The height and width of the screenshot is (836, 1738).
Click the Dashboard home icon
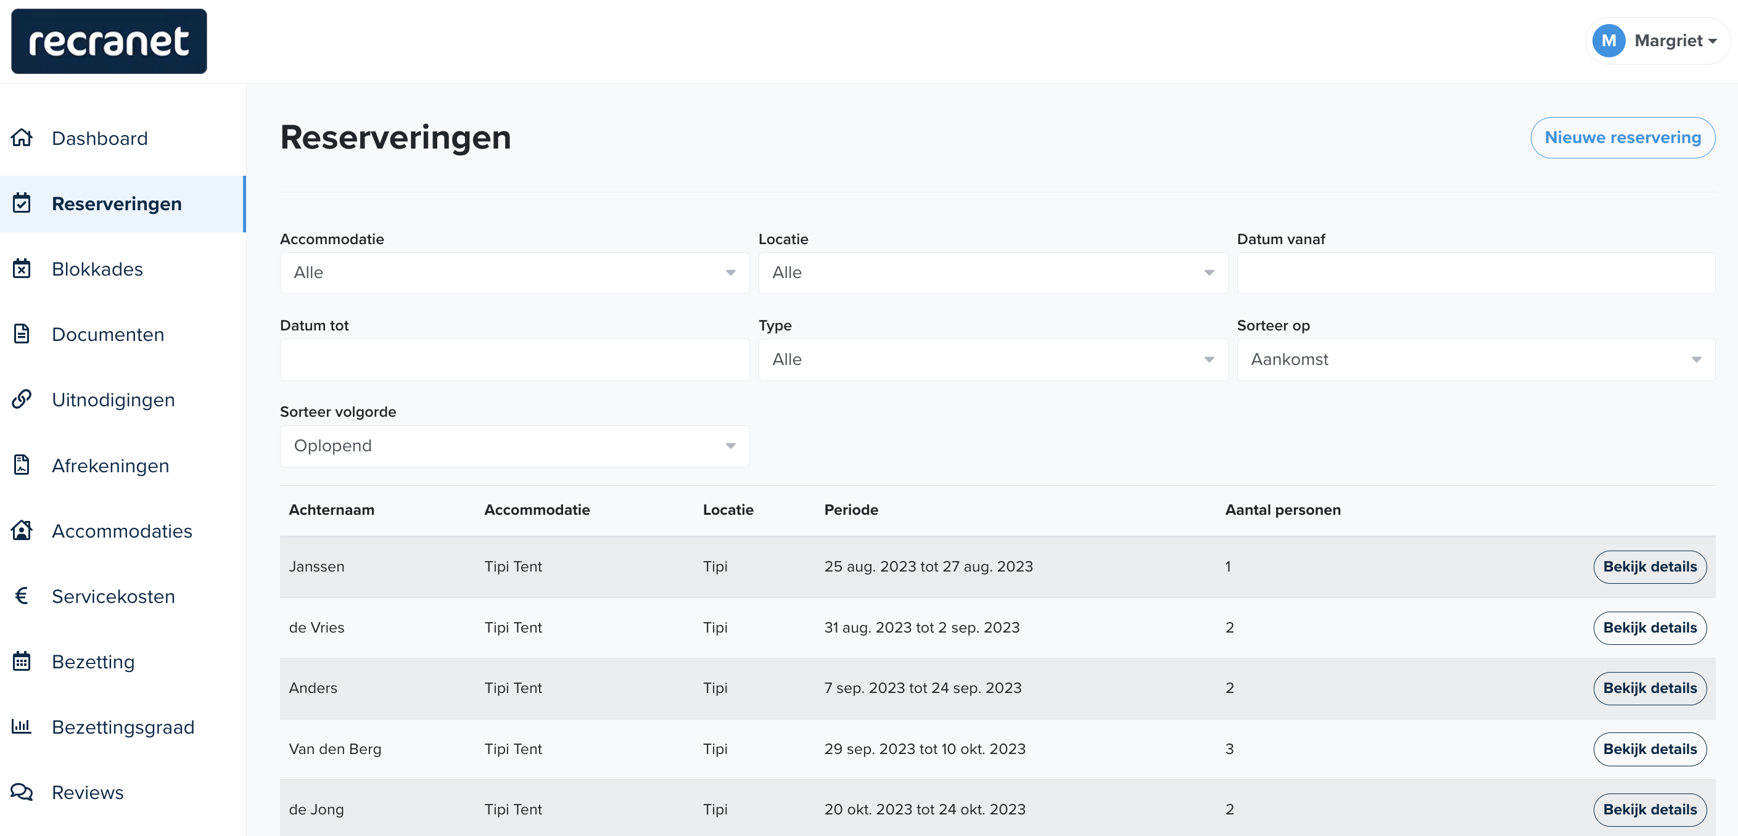[x=22, y=137]
